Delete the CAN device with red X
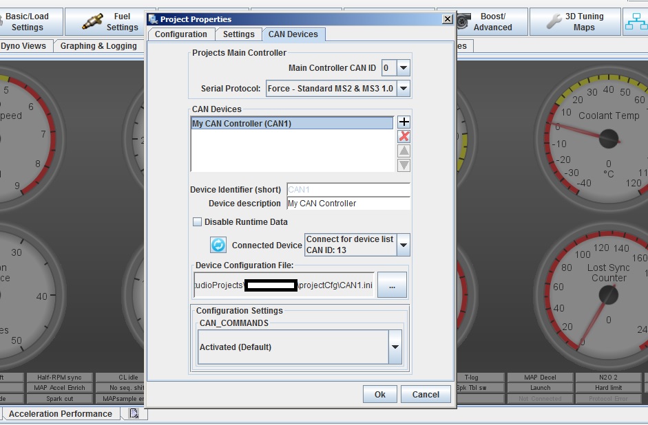The image size is (648, 425). (x=404, y=136)
